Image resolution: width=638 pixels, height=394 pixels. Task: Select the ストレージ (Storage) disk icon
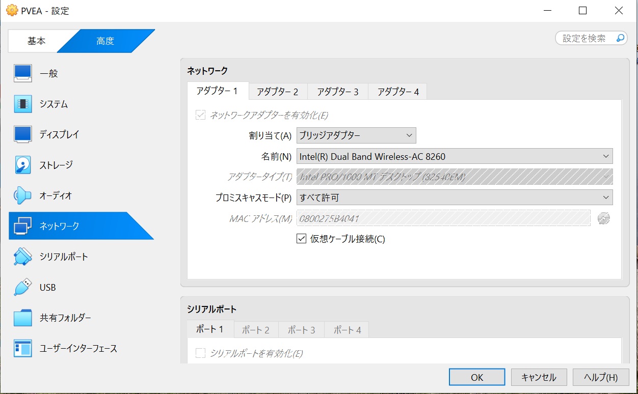pyautogui.click(x=23, y=165)
